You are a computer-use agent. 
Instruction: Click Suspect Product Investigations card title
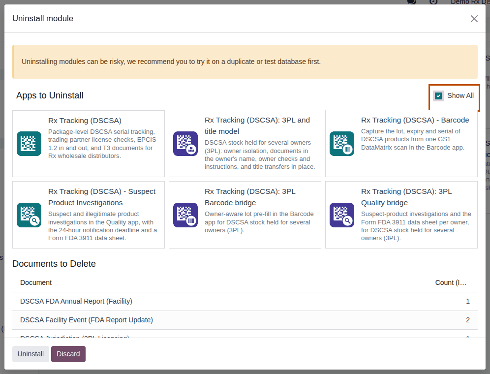point(101,197)
